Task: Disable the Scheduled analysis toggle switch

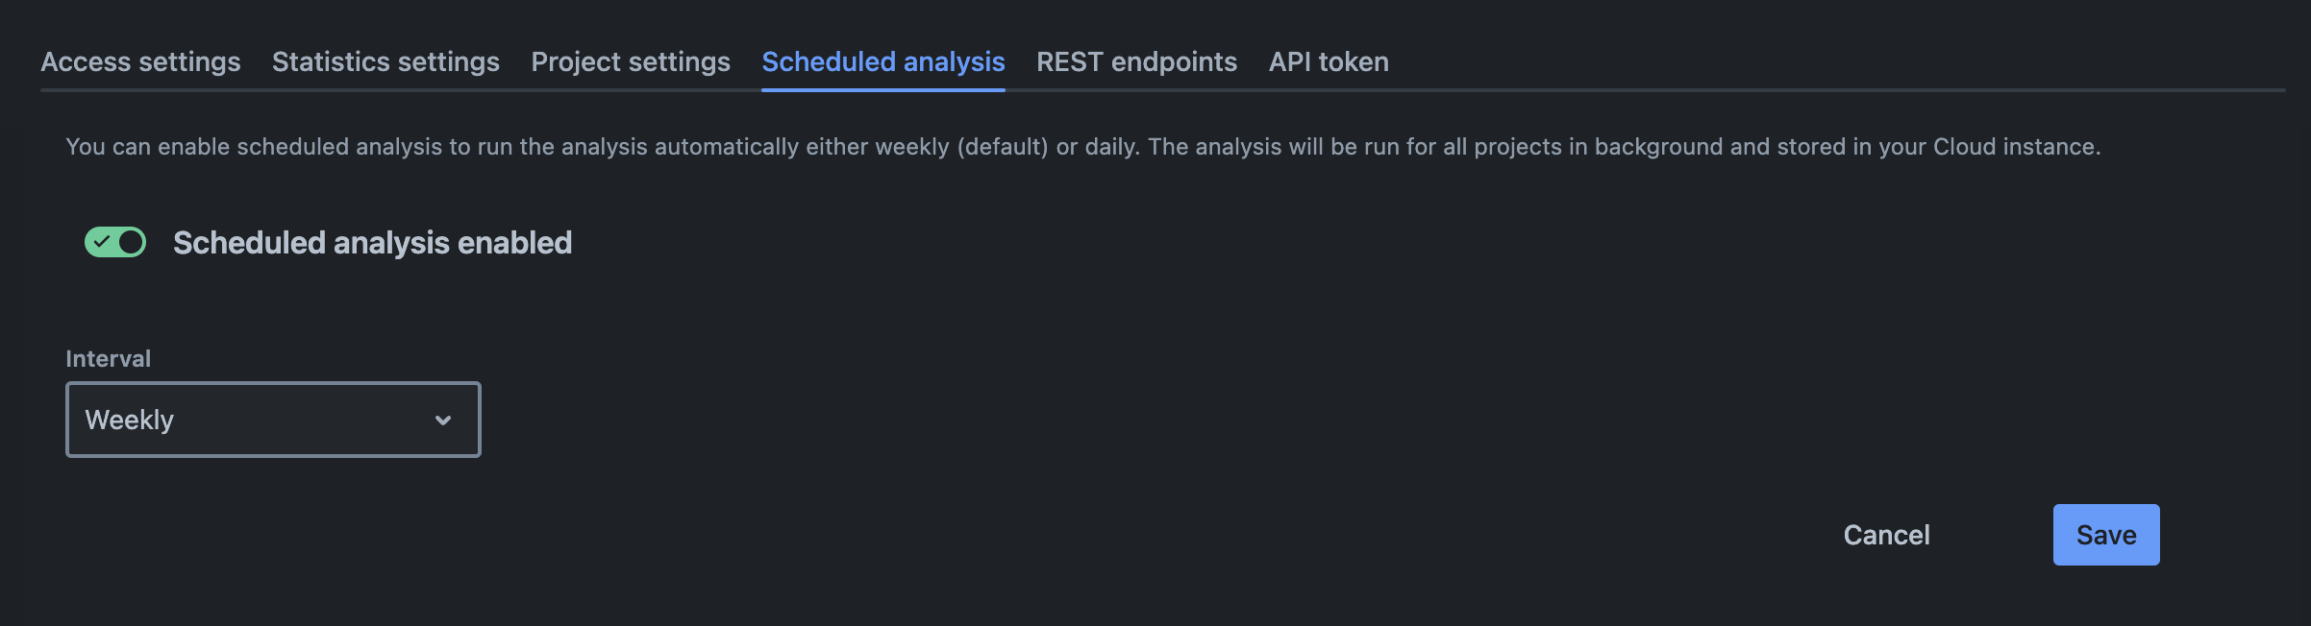Action: click(115, 242)
